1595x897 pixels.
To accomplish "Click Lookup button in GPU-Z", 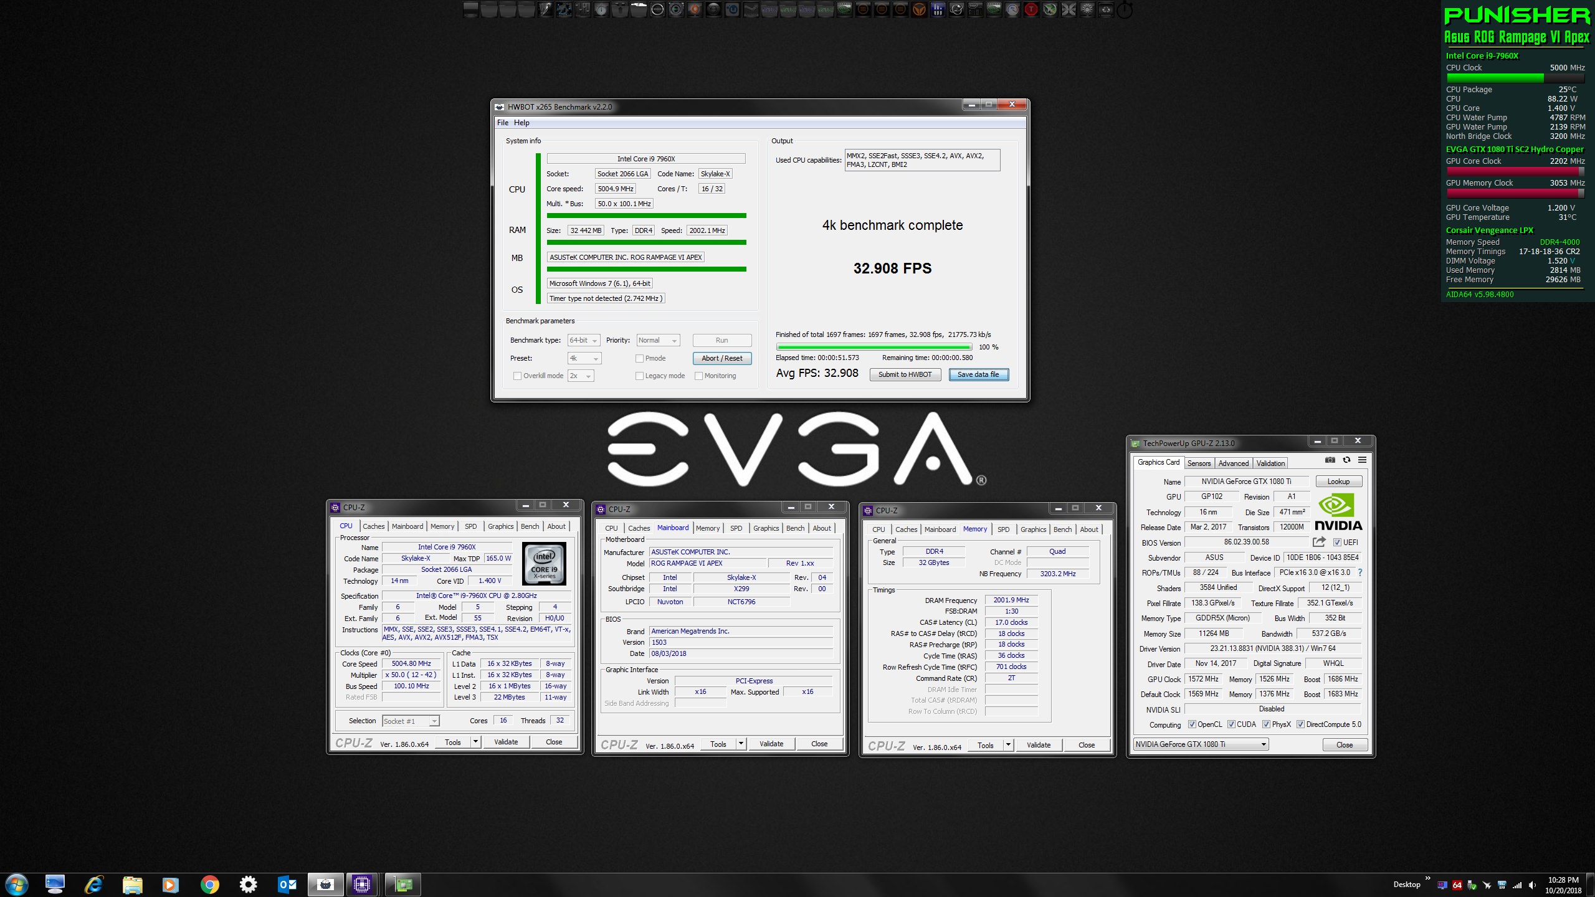I will [x=1338, y=482].
